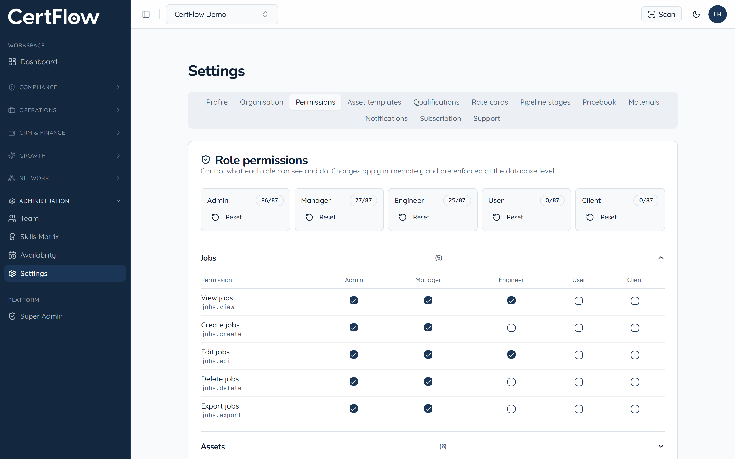735x459 pixels.
Task: Open the Qualifications tab
Action: pyautogui.click(x=436, y=102)
